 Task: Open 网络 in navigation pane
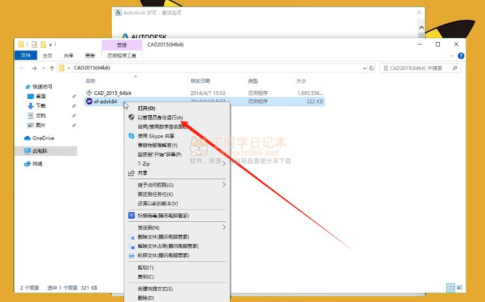point(34,164)
